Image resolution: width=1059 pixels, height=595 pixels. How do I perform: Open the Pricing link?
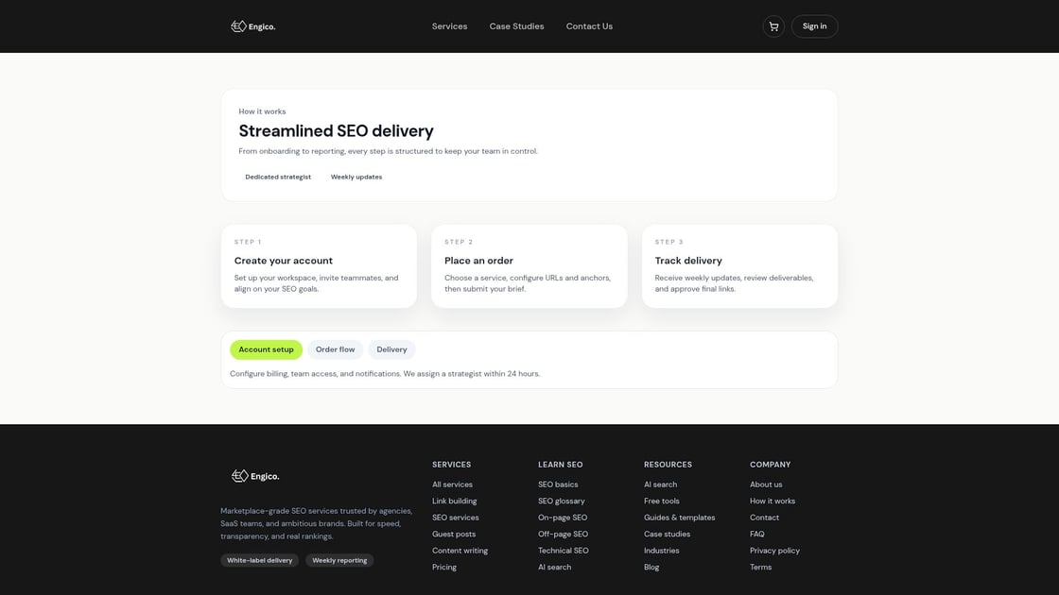(x=444, y=566)
